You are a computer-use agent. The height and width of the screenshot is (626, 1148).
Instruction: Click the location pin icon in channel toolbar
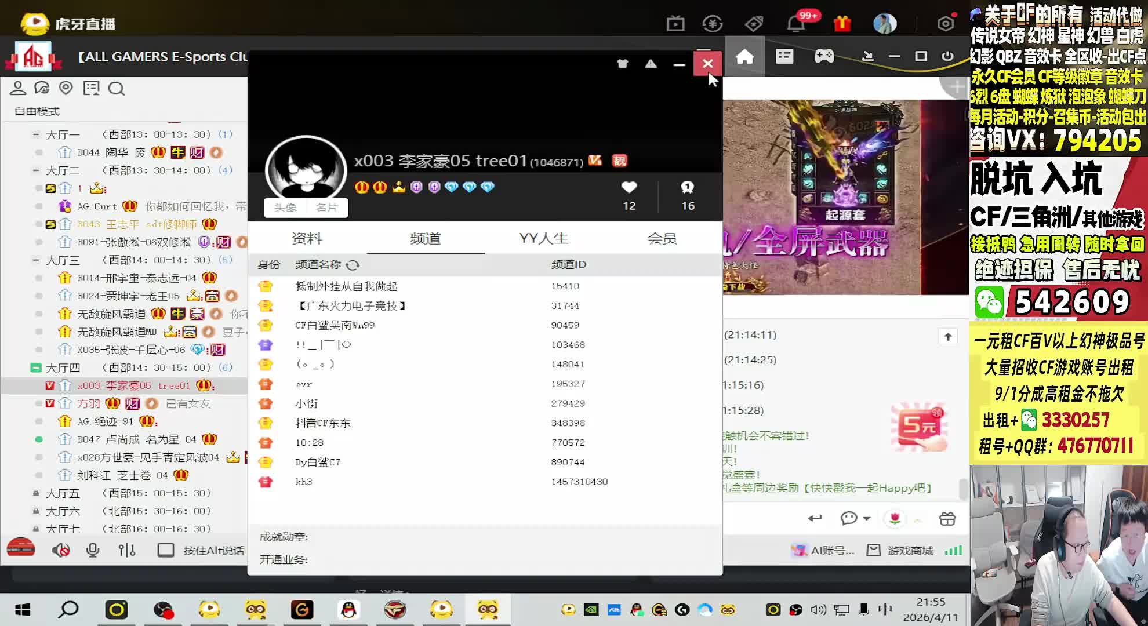point(66,88)
